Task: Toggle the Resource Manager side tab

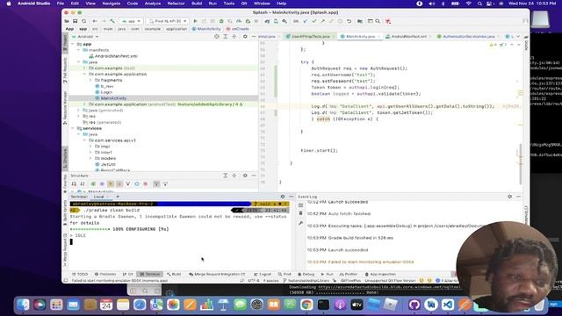Action: coord(65,107)
